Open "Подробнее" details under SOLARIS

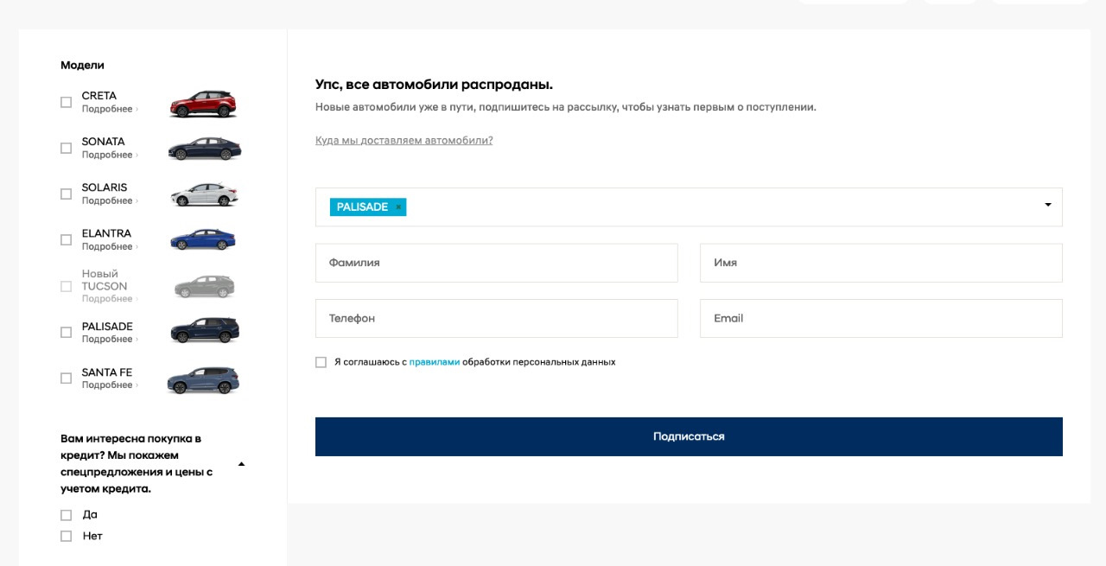(108, 201)
